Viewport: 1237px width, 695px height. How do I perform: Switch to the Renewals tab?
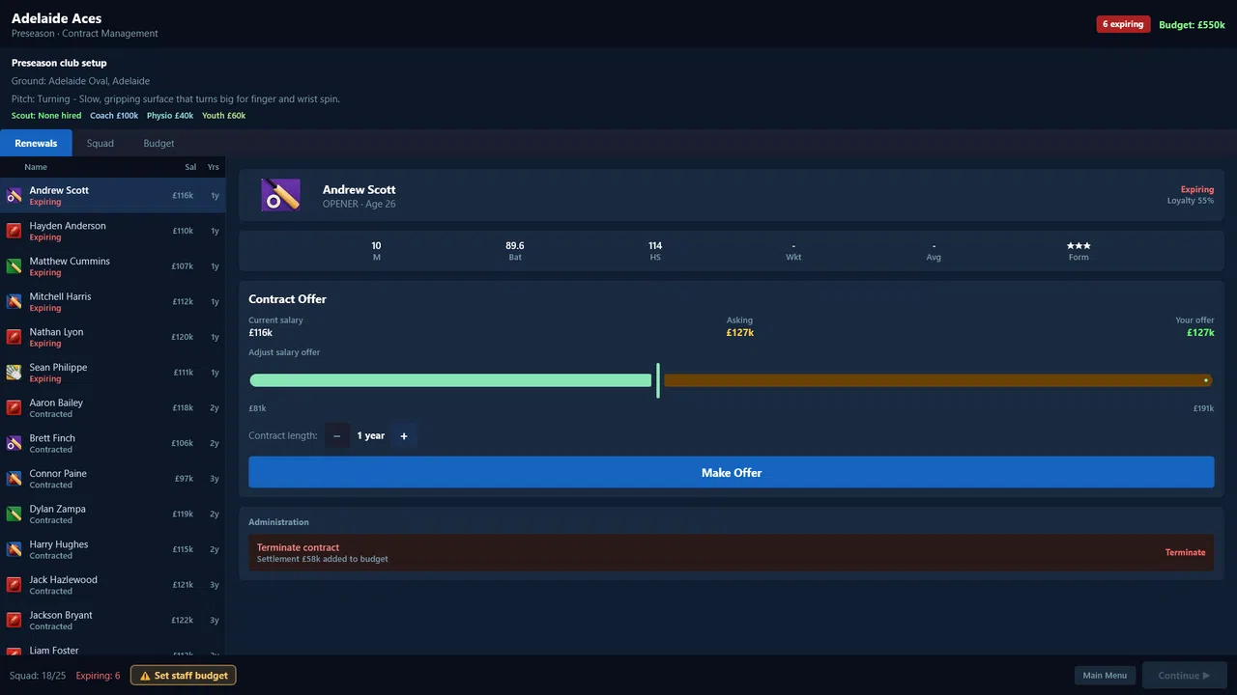pos(36,143)
